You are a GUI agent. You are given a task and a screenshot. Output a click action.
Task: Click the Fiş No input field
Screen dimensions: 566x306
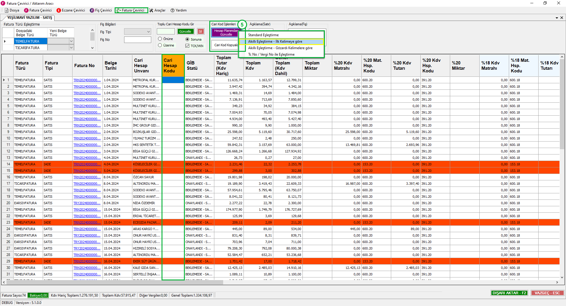click(x=137, y=40)
